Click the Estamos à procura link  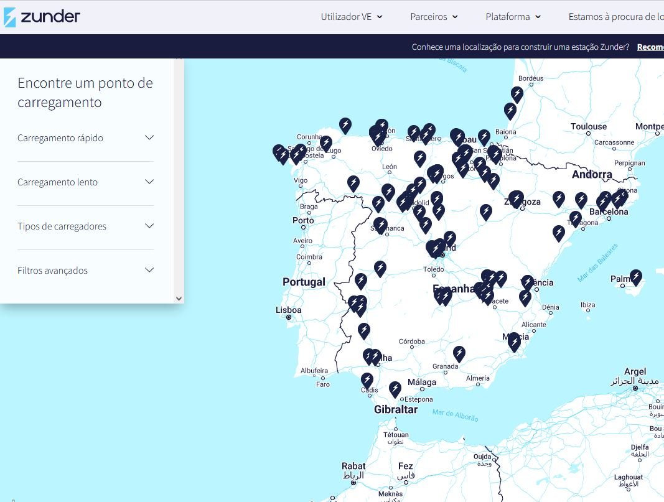point(615,17)
